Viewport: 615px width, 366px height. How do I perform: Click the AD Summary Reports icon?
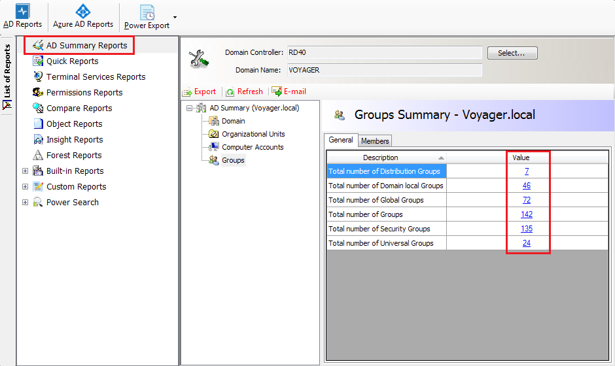point(38,46)
